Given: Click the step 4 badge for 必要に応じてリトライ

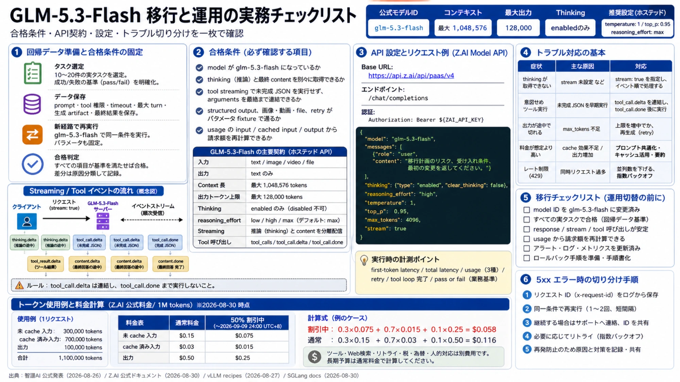Looking at the screenshot, I should click(527, 336).
